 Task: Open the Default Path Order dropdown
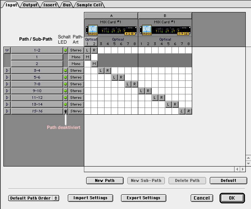pos(34,198)
